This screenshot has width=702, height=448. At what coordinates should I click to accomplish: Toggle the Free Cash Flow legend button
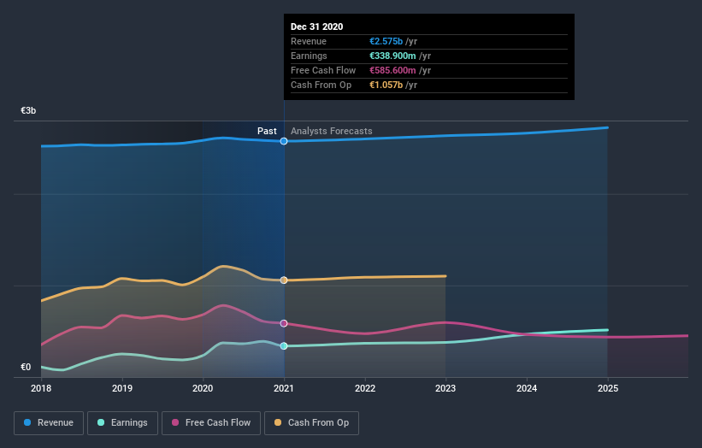[211, 423]
